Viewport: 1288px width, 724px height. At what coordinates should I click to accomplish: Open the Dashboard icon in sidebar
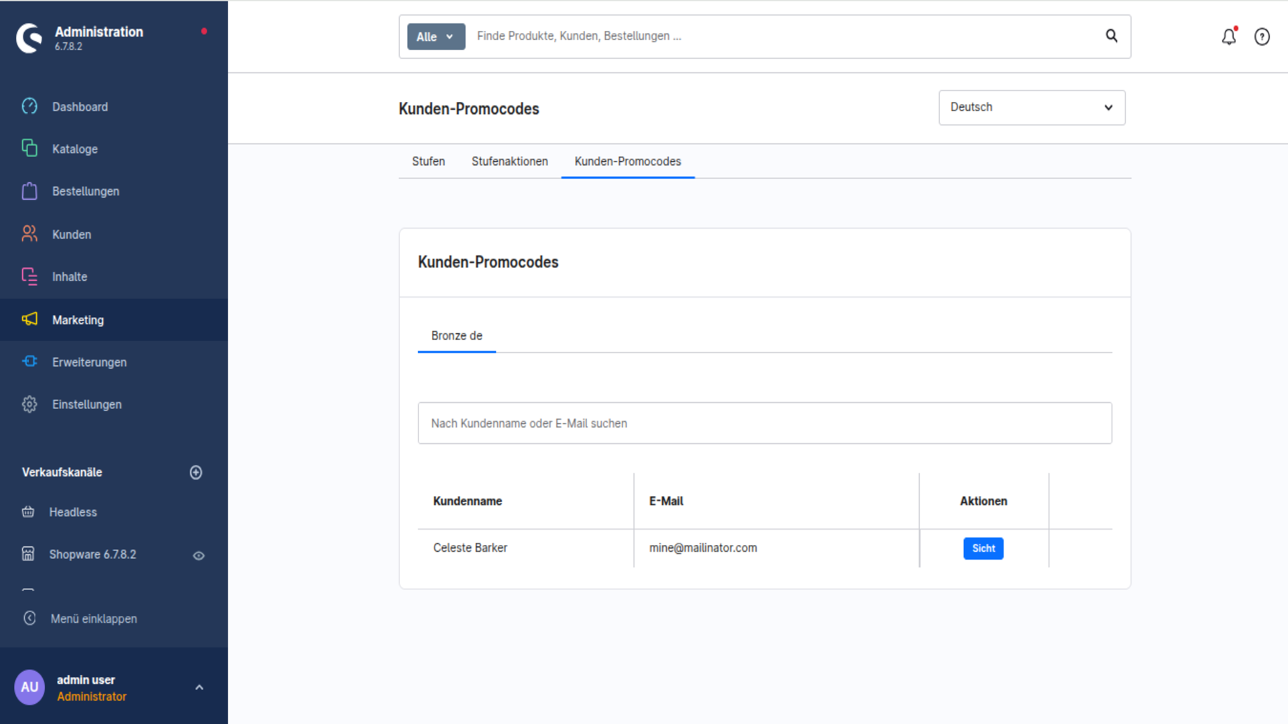30,106
